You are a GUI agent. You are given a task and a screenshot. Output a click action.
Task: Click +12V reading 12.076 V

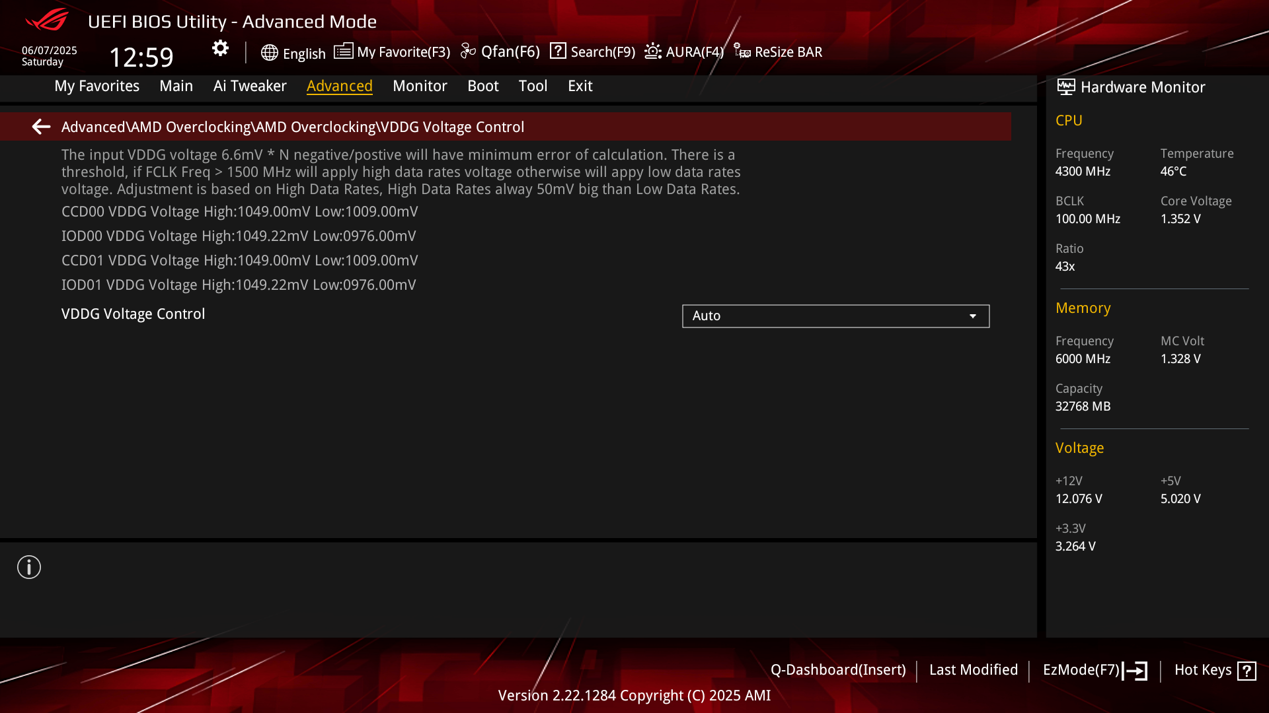tap(1079, 499)
